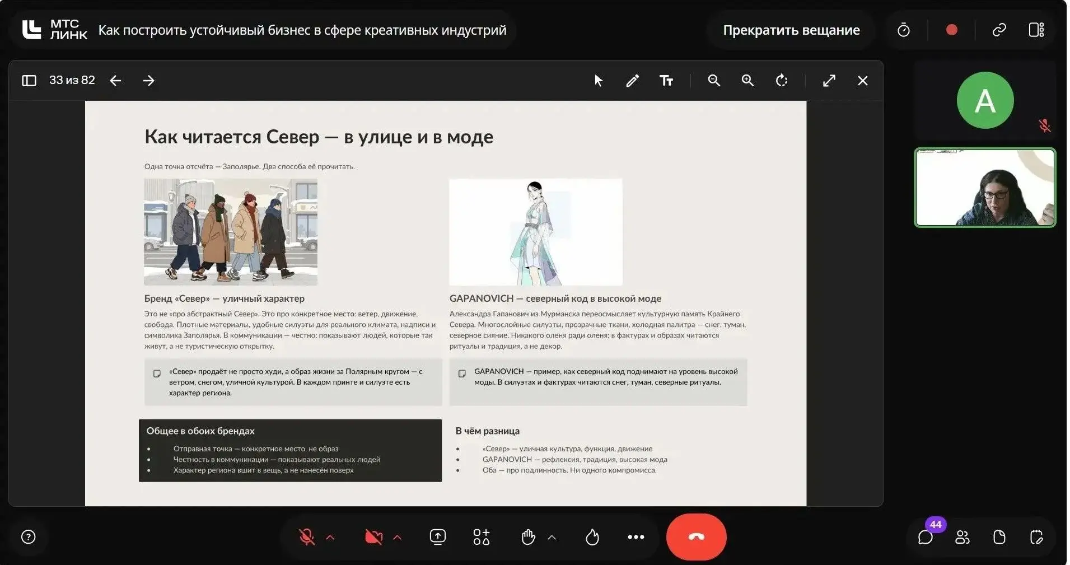Viewport: 1070px width, 565px height.
Task: Zoom out the presentation slide
Action: pos(714,81)
